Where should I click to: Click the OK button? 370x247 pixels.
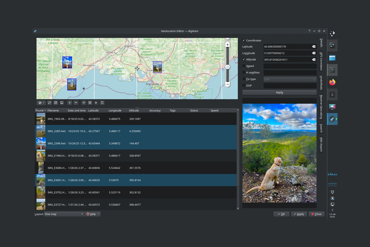(281, 214)
